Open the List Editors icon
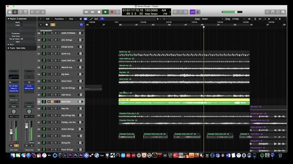 coord(267,12)
